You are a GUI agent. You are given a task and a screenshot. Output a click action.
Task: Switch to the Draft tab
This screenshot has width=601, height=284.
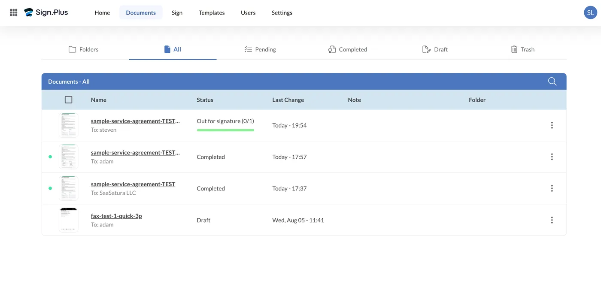click(x=435, y=49)
